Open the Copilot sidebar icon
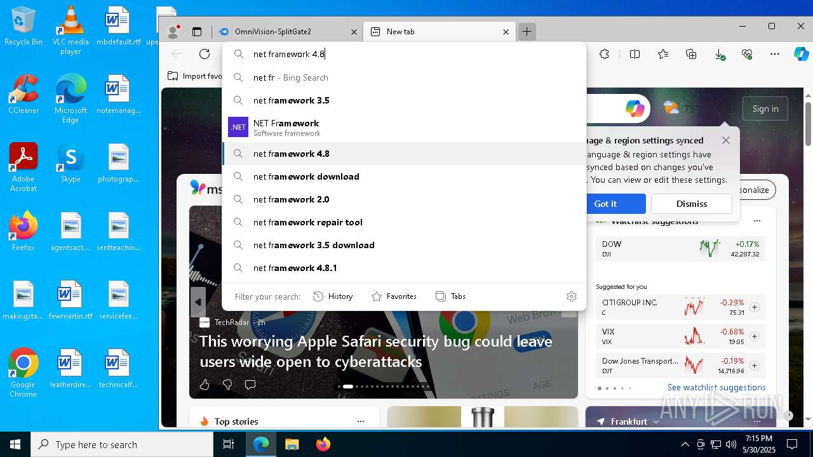The height and width of the screenshot is (457, 813). [x=801, y=54]
